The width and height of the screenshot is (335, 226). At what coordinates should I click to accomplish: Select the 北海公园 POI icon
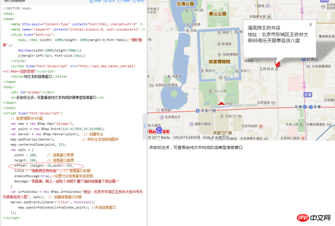point(187,10)
